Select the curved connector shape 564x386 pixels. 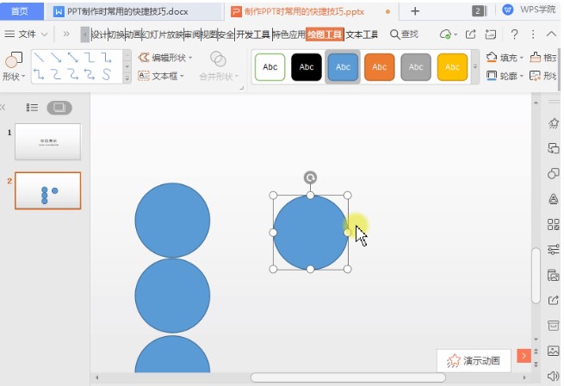coord(56,74)
